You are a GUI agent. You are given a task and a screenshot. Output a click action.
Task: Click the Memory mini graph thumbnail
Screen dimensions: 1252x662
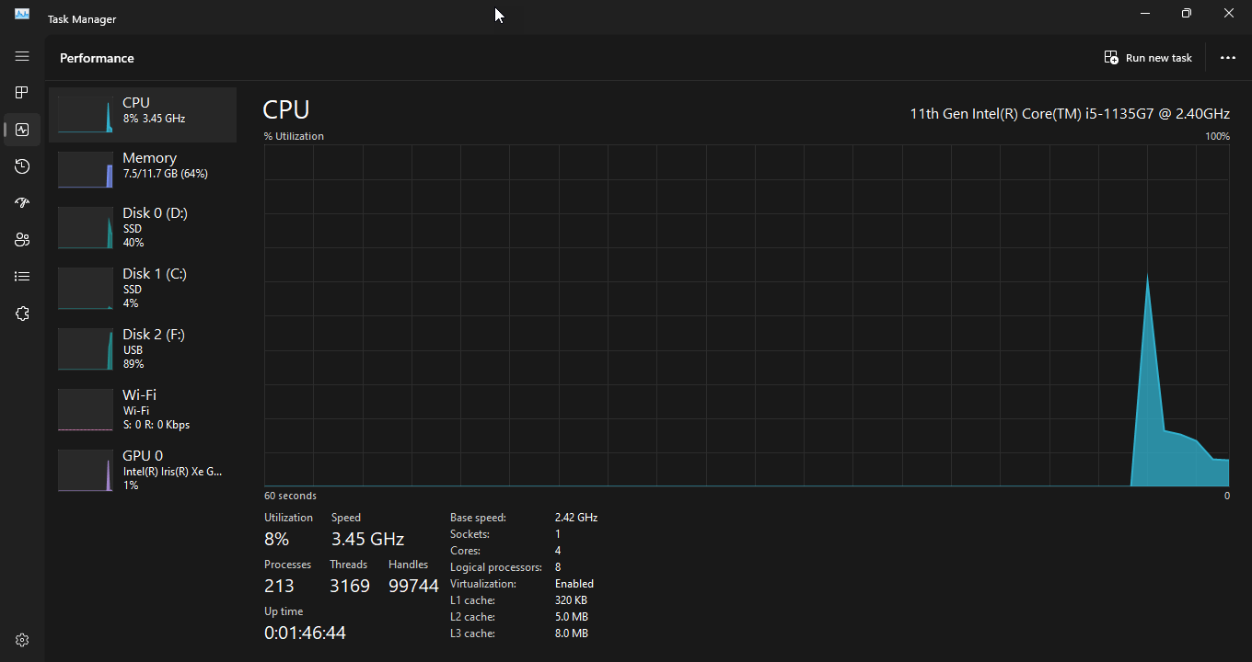[x=85, y=169]
